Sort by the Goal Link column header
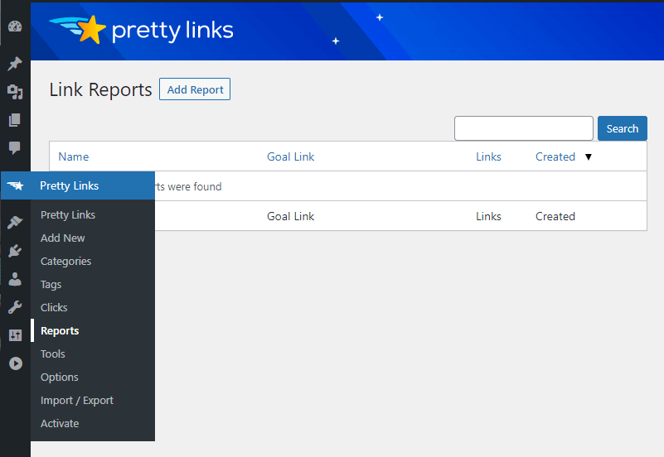Viewport: 664px width, 457px height. tap(290, 156)
